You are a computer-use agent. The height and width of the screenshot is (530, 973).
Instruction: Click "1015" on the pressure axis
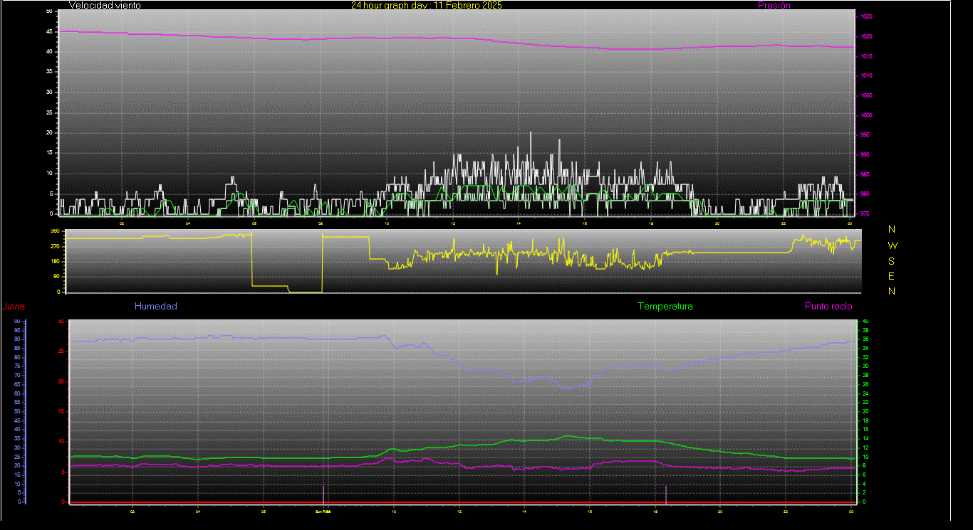click(865, 56)
